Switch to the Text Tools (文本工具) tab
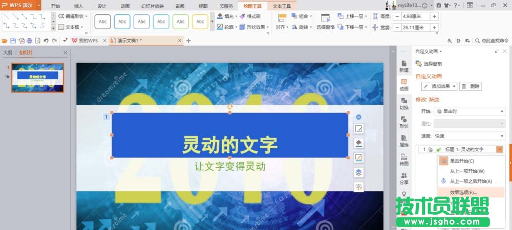Screen dimensions: 512x230 tap(282, 6)
